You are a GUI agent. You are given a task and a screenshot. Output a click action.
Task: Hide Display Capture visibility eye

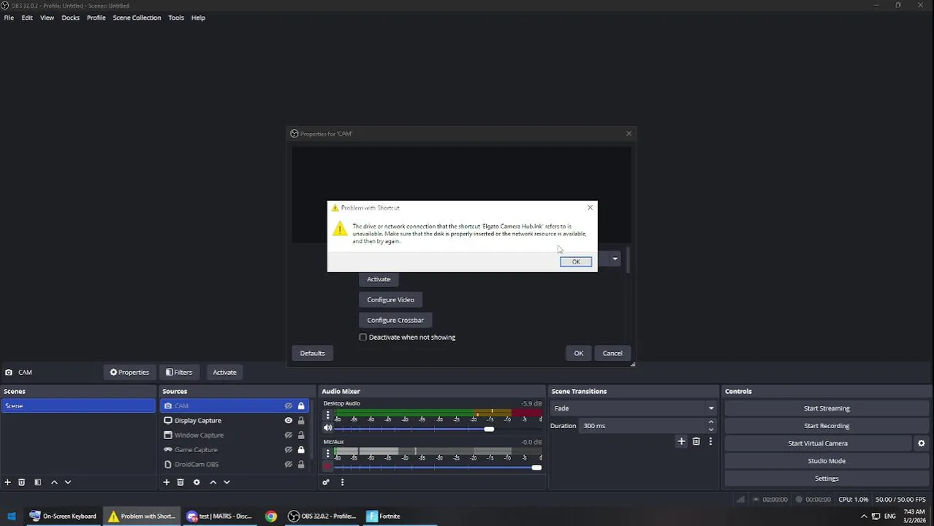[289, 421]
